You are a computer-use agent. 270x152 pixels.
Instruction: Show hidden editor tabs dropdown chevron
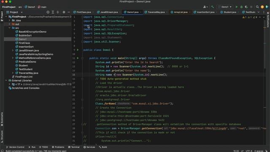click(259, 12)
